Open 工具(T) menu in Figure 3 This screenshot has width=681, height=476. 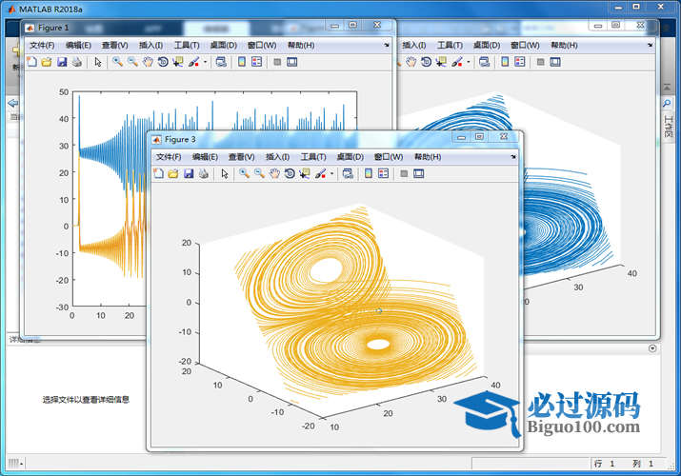pos(313,157)
